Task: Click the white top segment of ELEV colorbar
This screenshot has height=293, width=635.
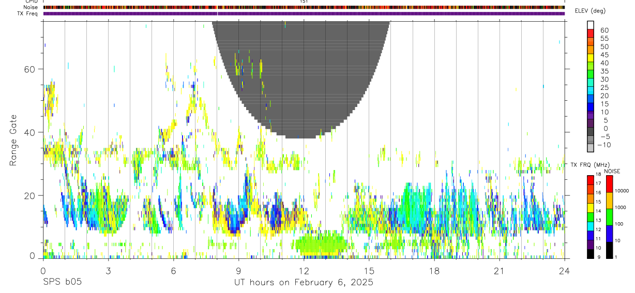Action: coord(591,25)
